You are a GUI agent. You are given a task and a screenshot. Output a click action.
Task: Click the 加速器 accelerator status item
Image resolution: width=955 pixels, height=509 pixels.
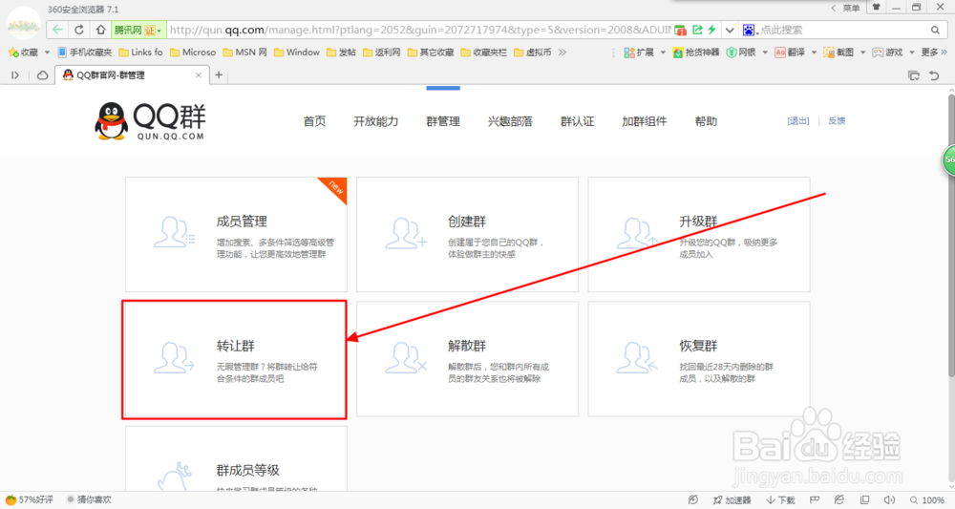[732, 499]
